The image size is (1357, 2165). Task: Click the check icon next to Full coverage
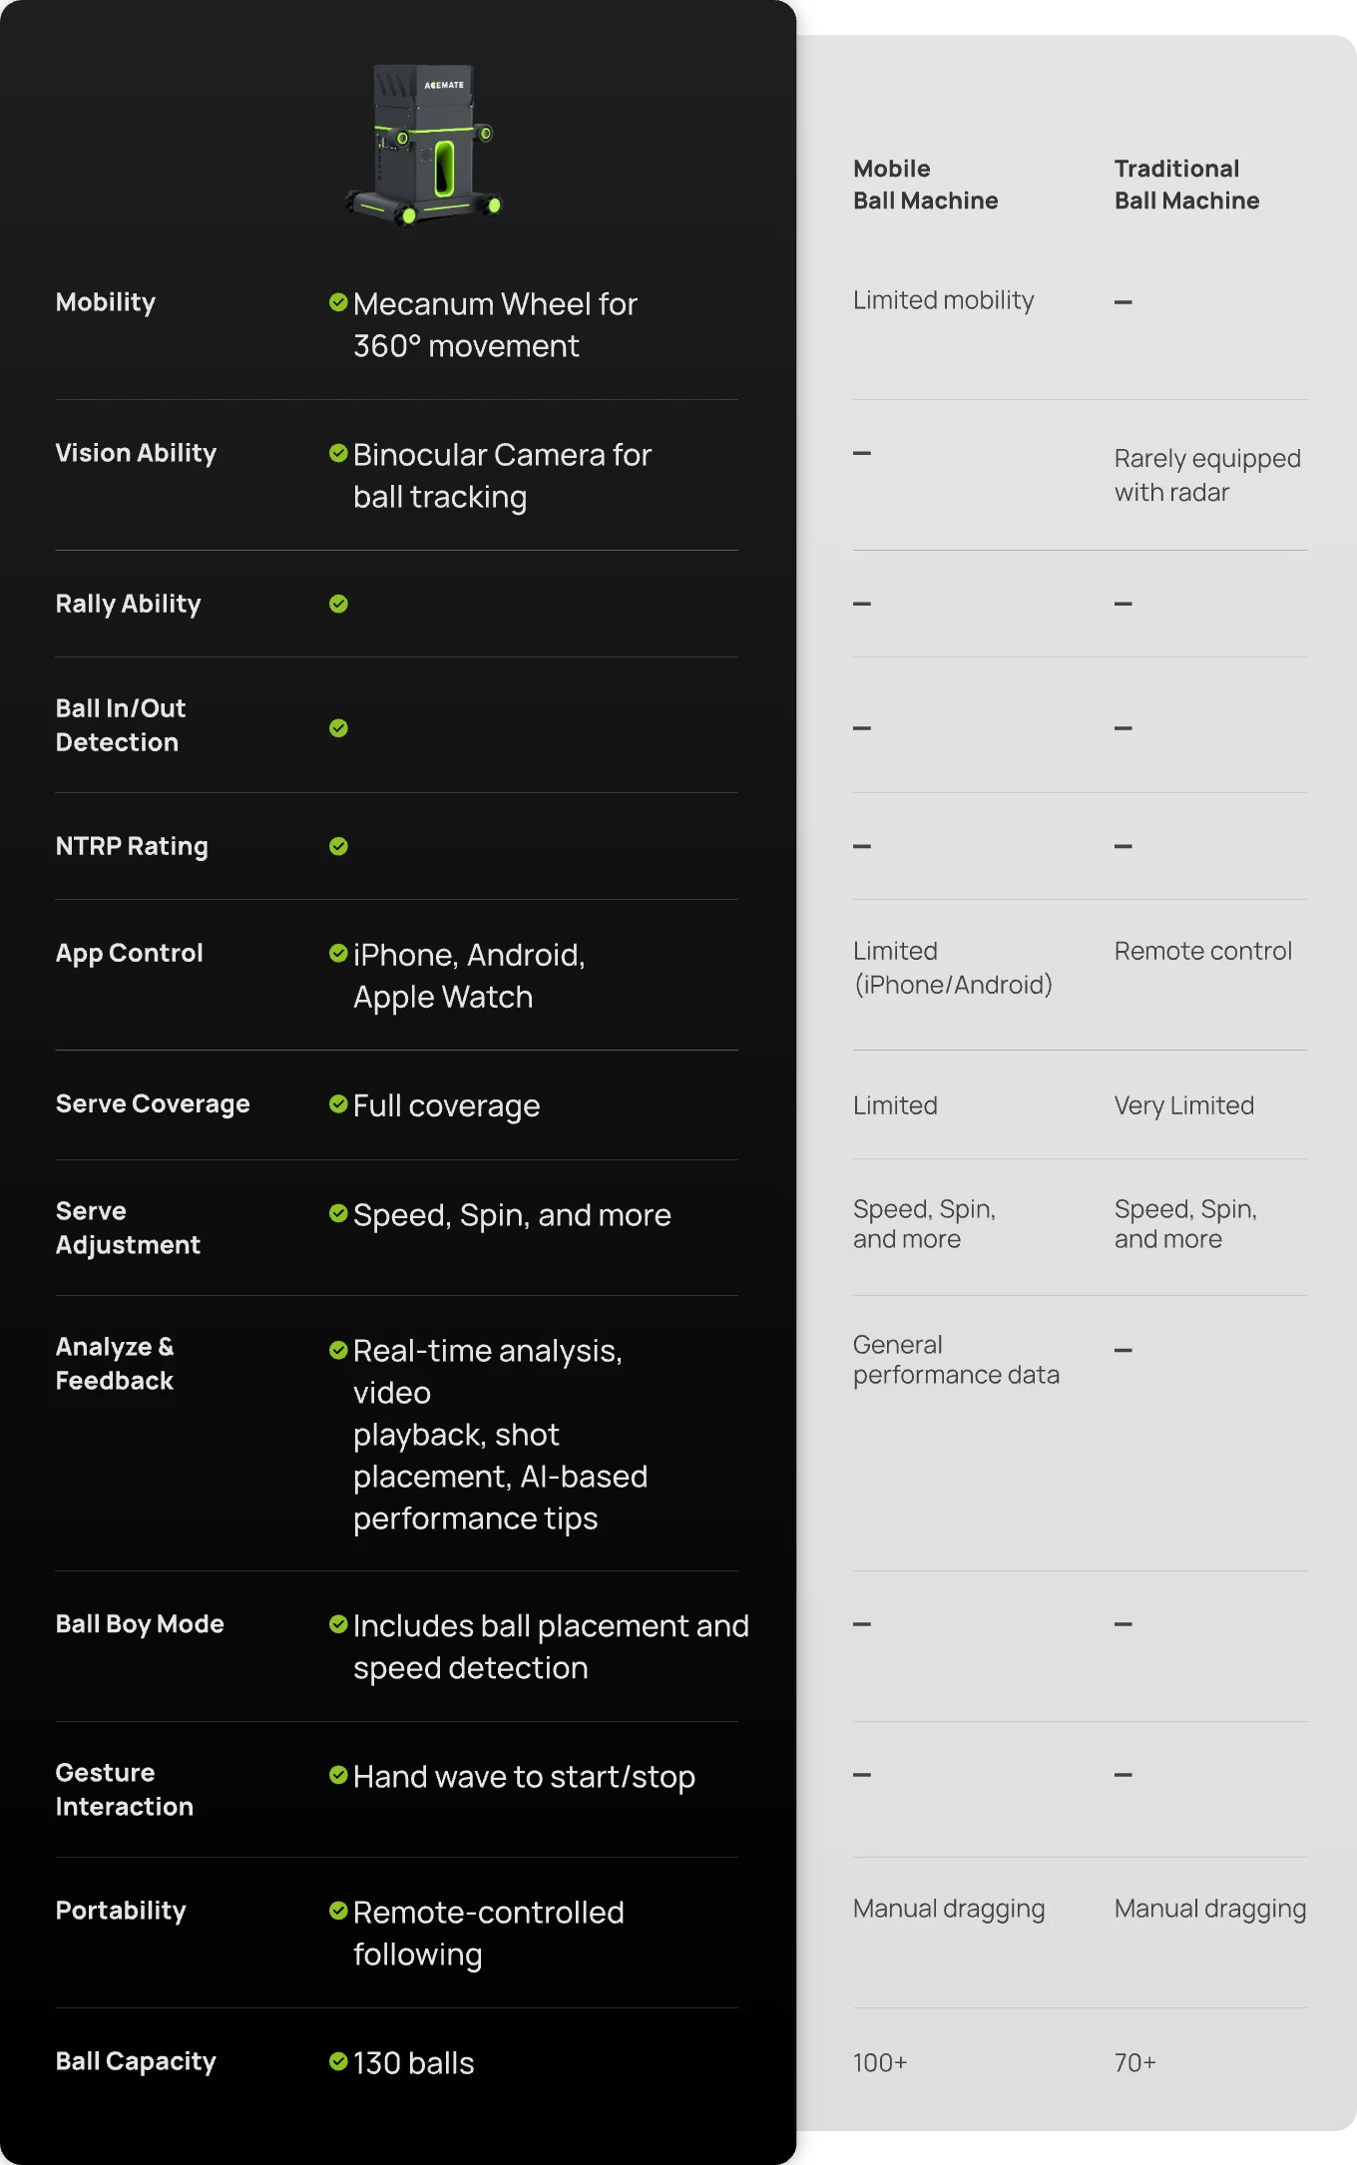click(x=338, y=1103)
